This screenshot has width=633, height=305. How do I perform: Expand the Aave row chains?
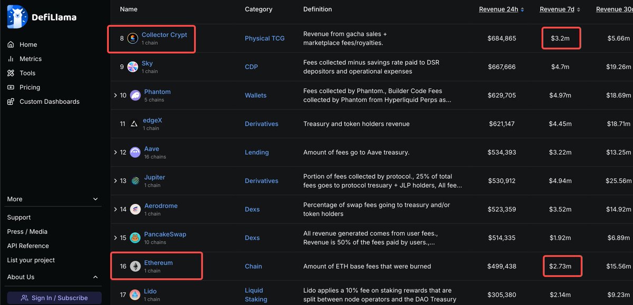coord(116,152)
